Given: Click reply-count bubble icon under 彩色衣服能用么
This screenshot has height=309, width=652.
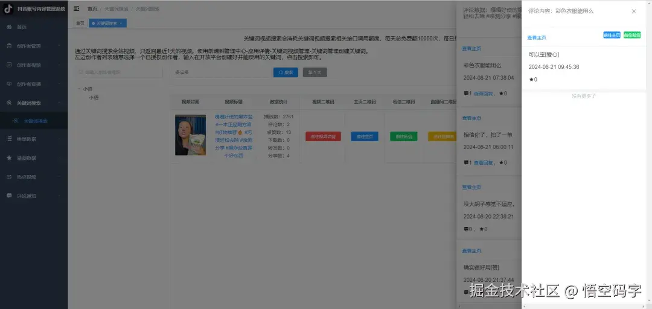Looking at the screenshot, I should [465, 94].
